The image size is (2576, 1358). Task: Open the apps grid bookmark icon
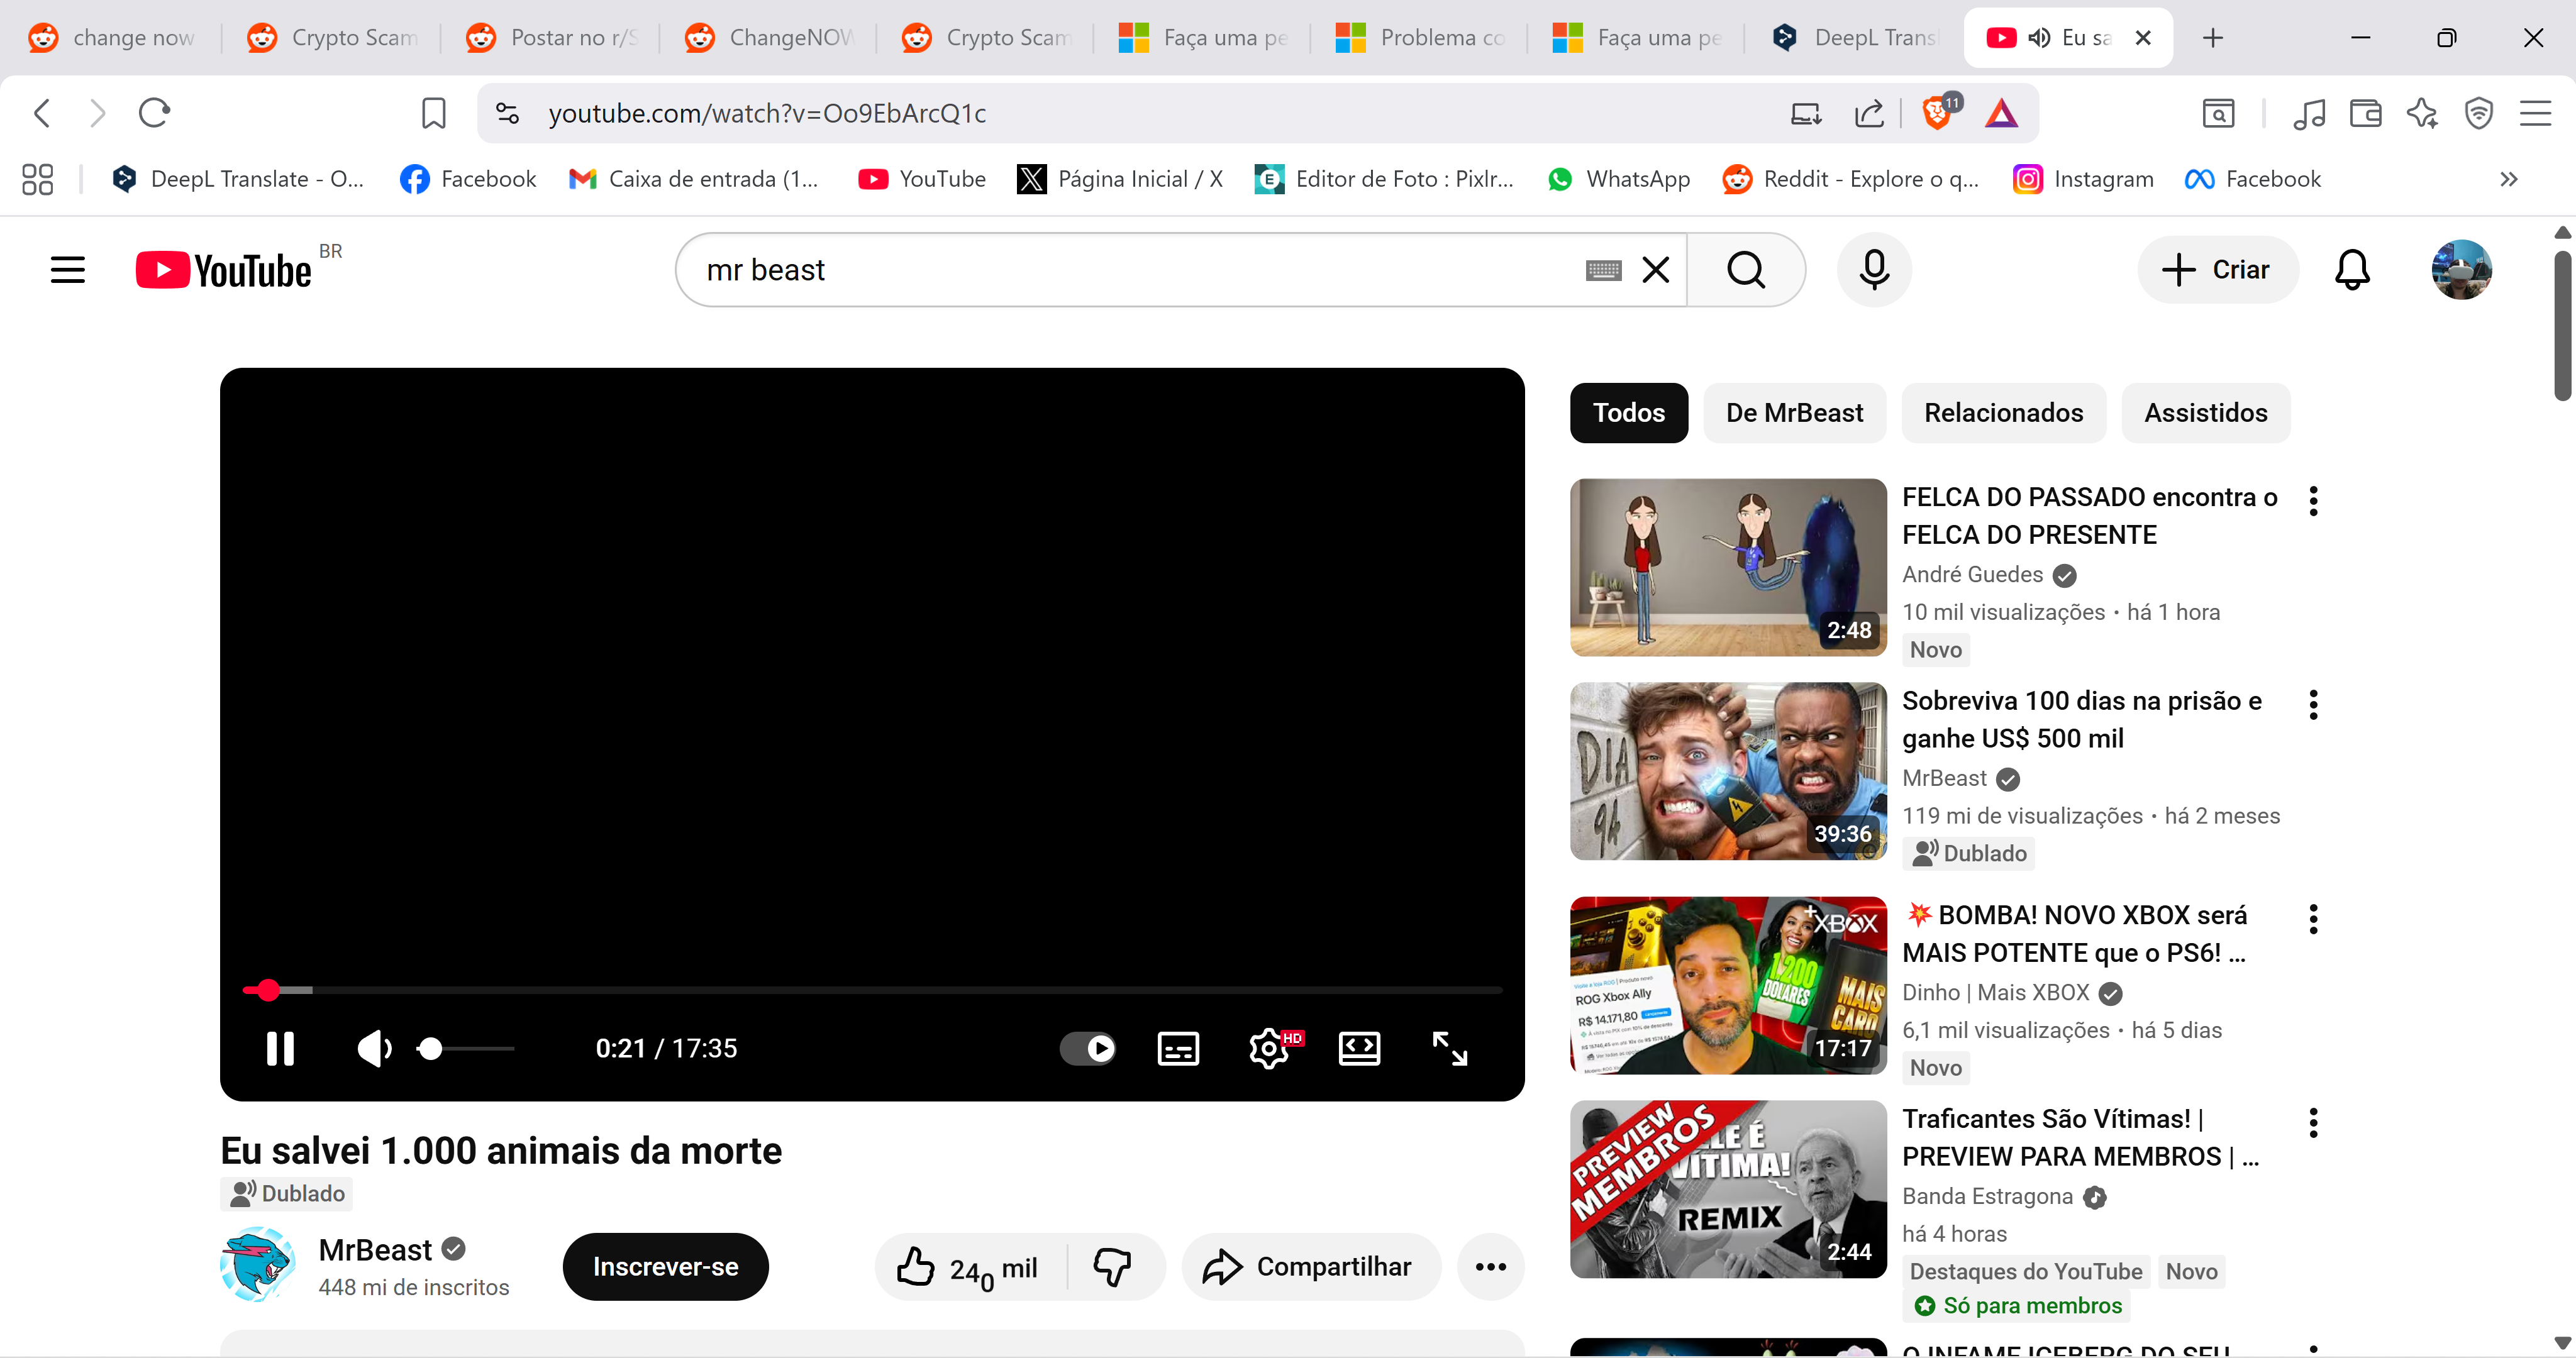(x=37, y=179)
